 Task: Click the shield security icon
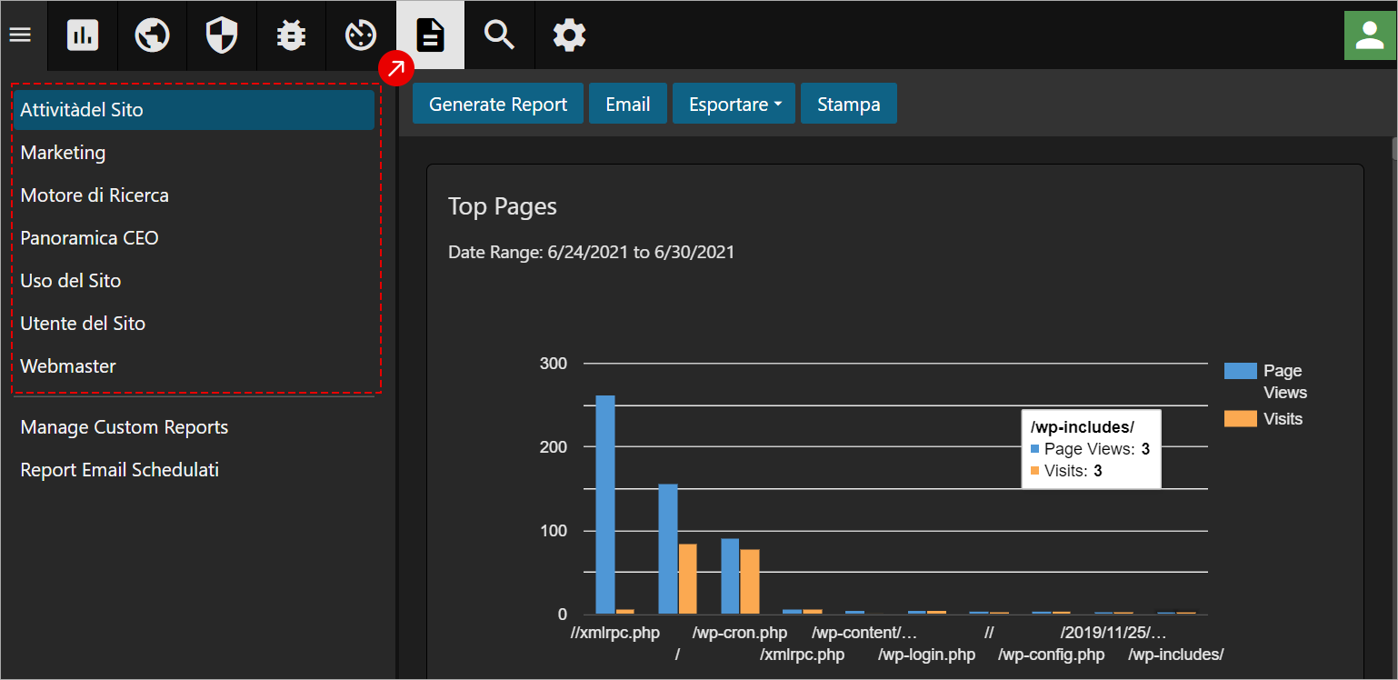221,35
